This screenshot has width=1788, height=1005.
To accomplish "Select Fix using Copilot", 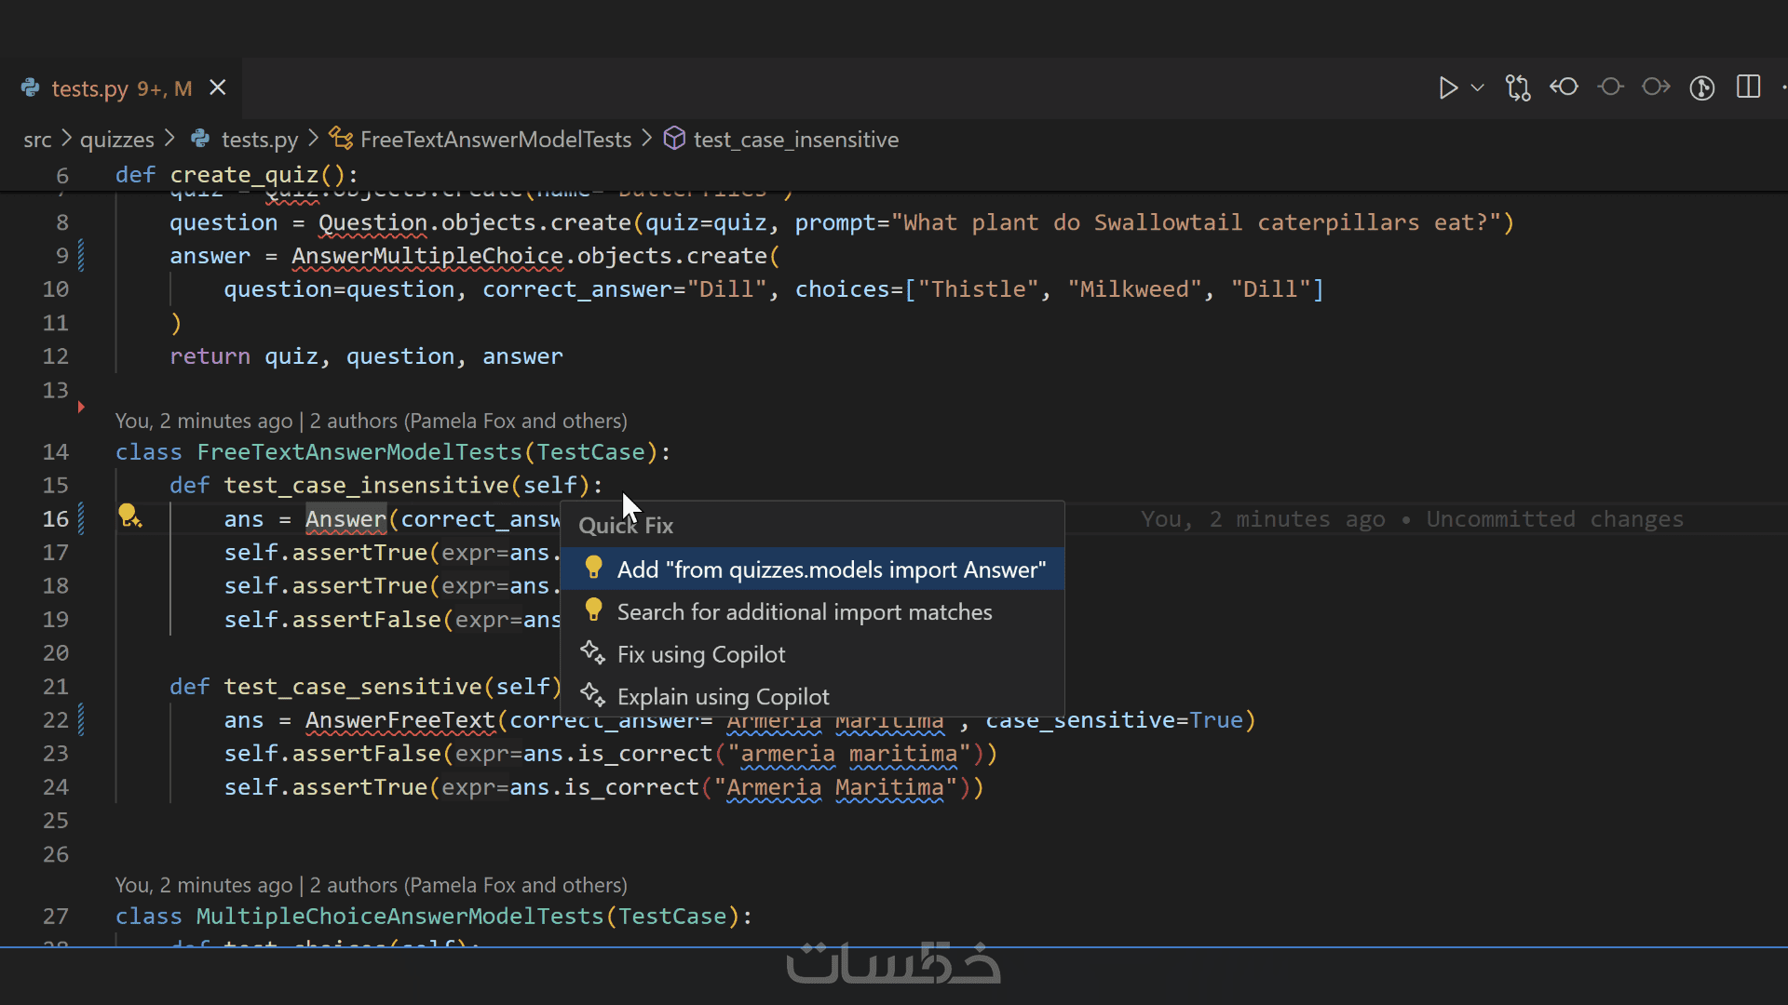I will click(x=700, y=655).
